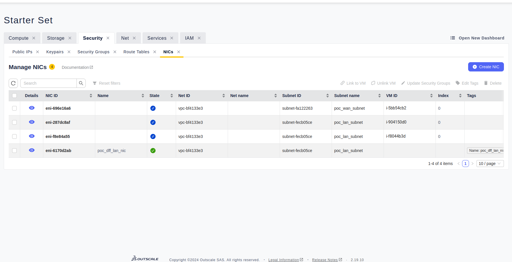Open the Security Groups sub-tab
The image size is (512, 262).
click(94, 52)
